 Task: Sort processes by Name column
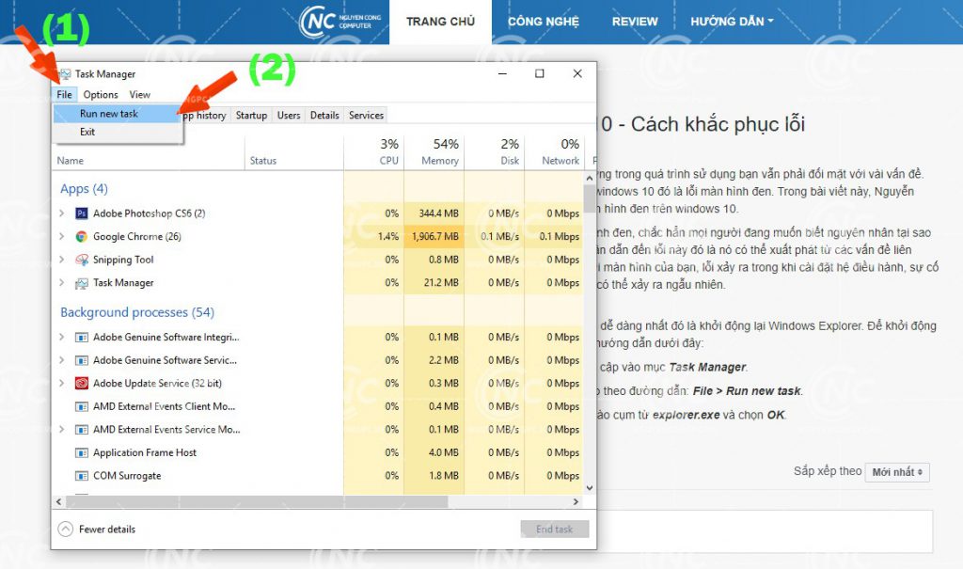tap(148, 153)
